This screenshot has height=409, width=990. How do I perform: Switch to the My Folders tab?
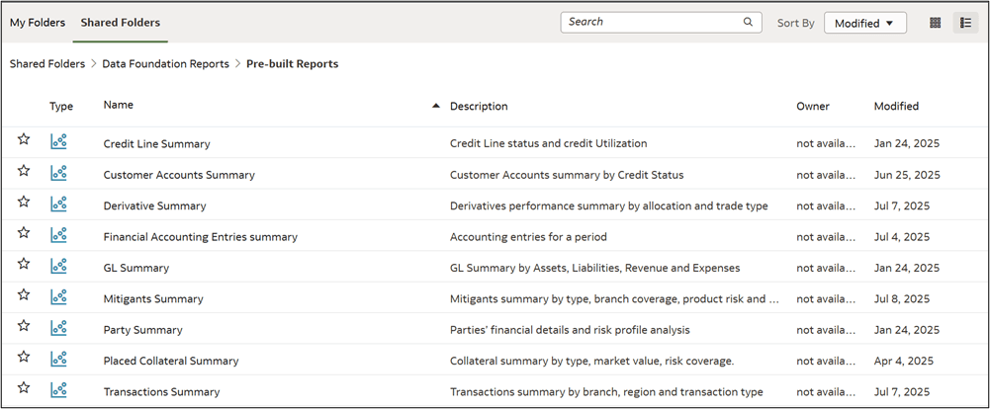(38, 22)
